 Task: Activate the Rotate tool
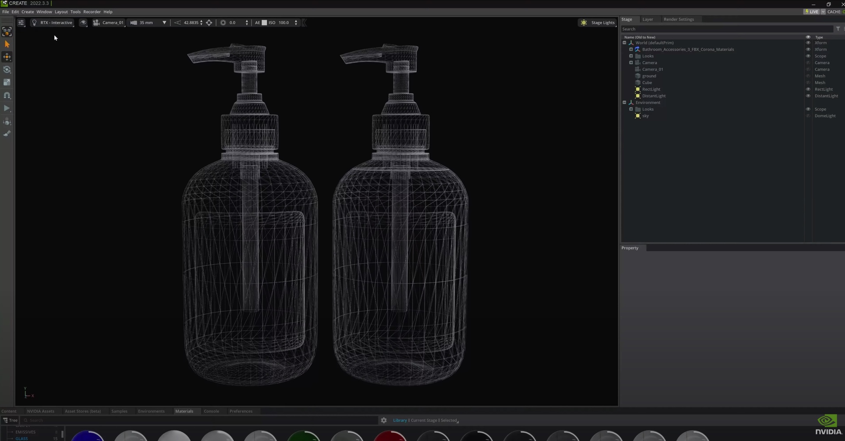[x=7, y=70]
